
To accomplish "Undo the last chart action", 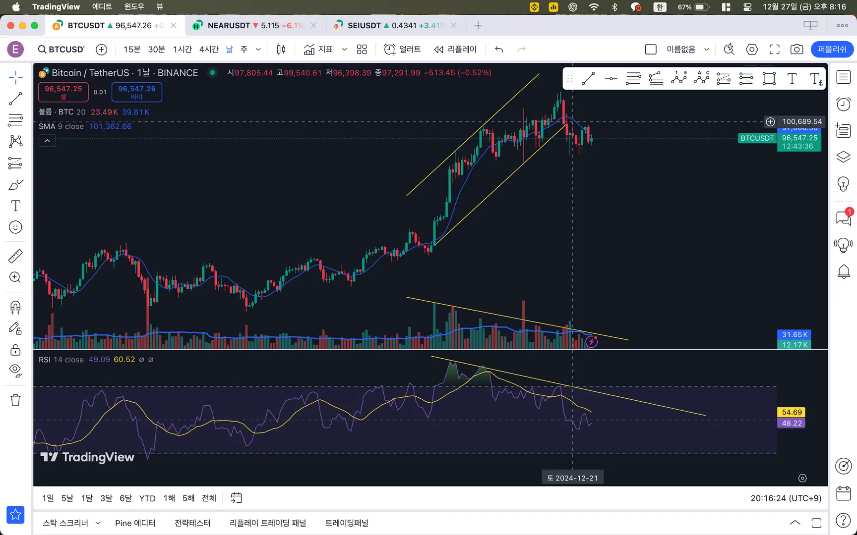I will (x=499, y=50).
